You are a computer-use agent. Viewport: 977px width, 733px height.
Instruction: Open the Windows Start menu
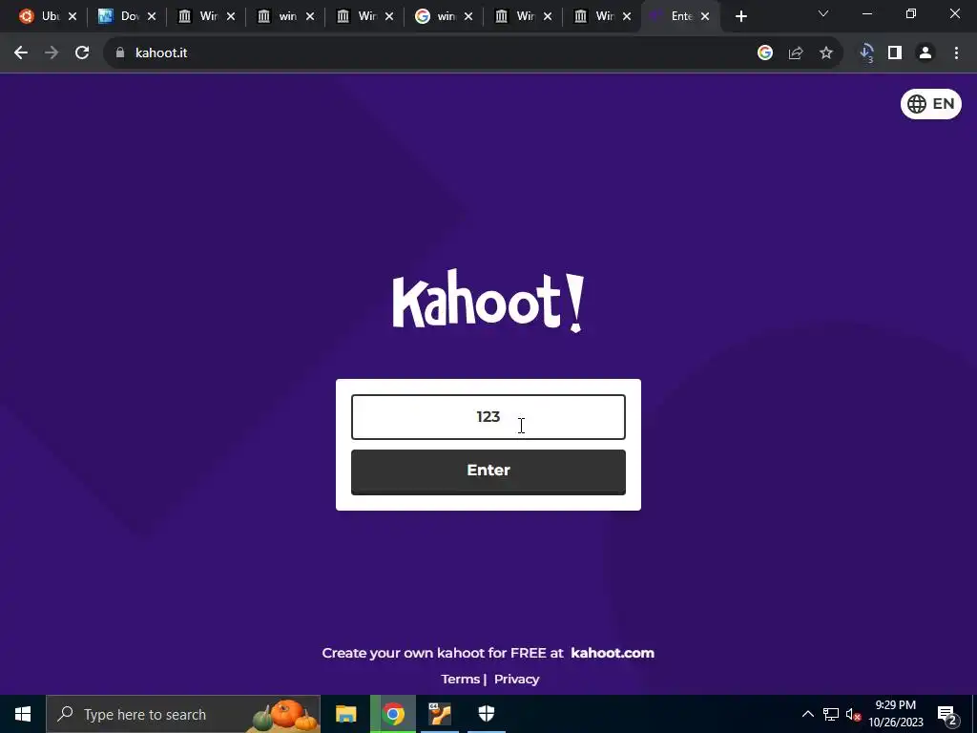(23, 714)
